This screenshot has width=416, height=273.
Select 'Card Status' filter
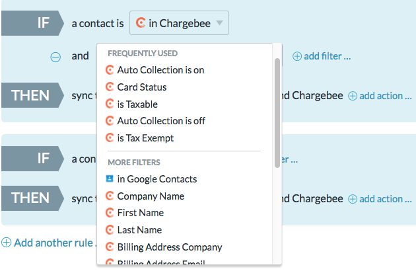(x=142, y=87)
